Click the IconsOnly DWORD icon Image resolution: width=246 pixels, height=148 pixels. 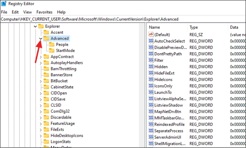click(x=151, y=86)
